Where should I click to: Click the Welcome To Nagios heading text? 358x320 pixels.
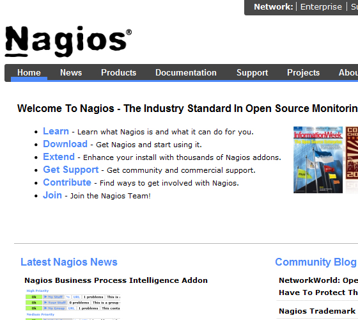[x=187, y=108]
